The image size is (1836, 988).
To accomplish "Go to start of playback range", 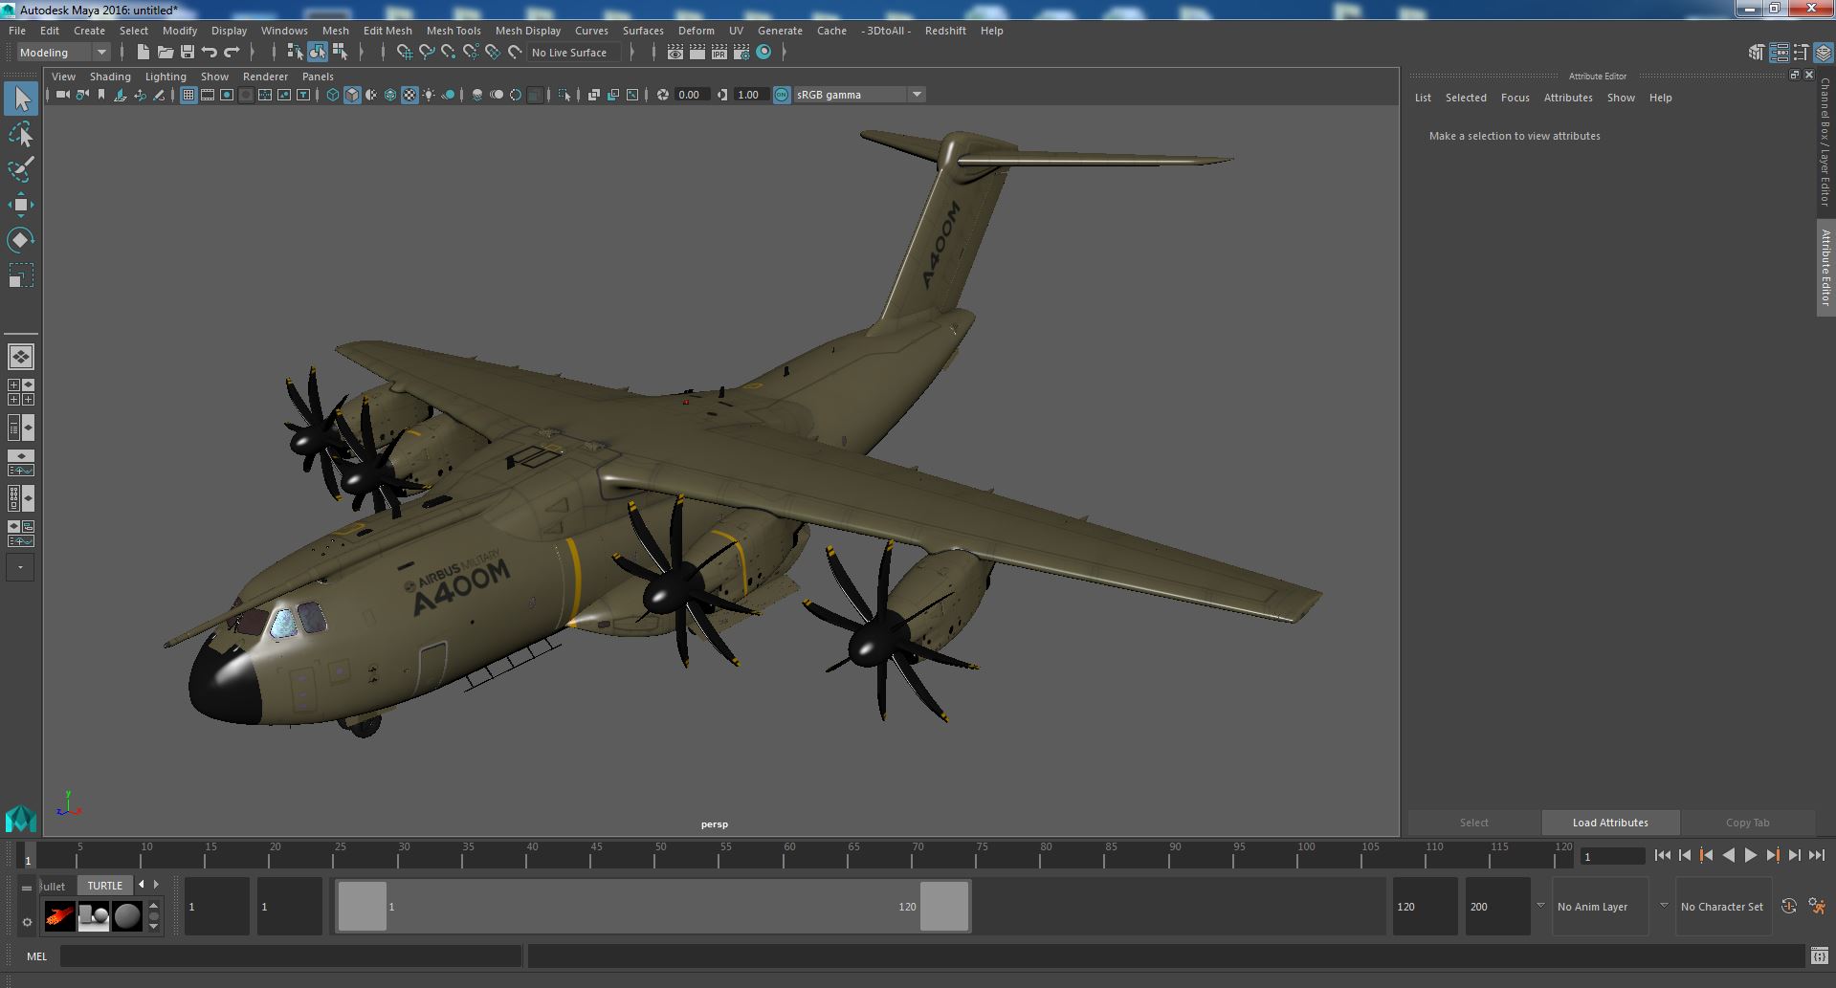I will 1662,856.
